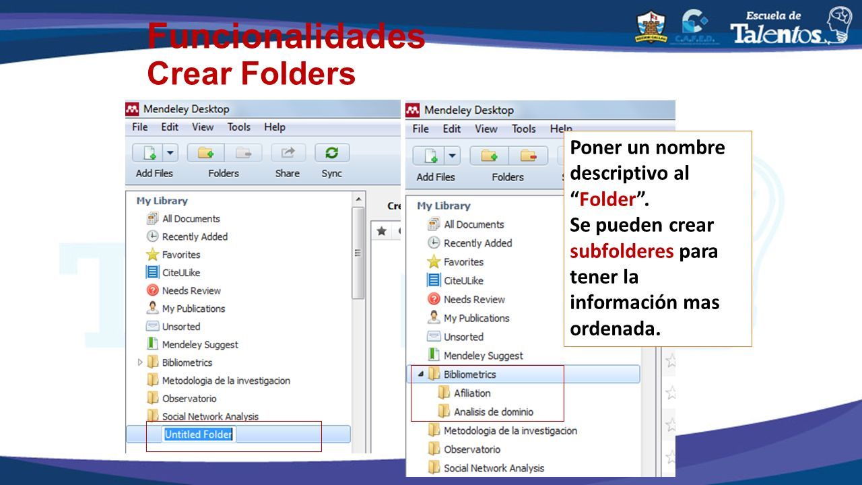
Task: Open Tools menu in right Mendeley window
Action: point(523,129)
